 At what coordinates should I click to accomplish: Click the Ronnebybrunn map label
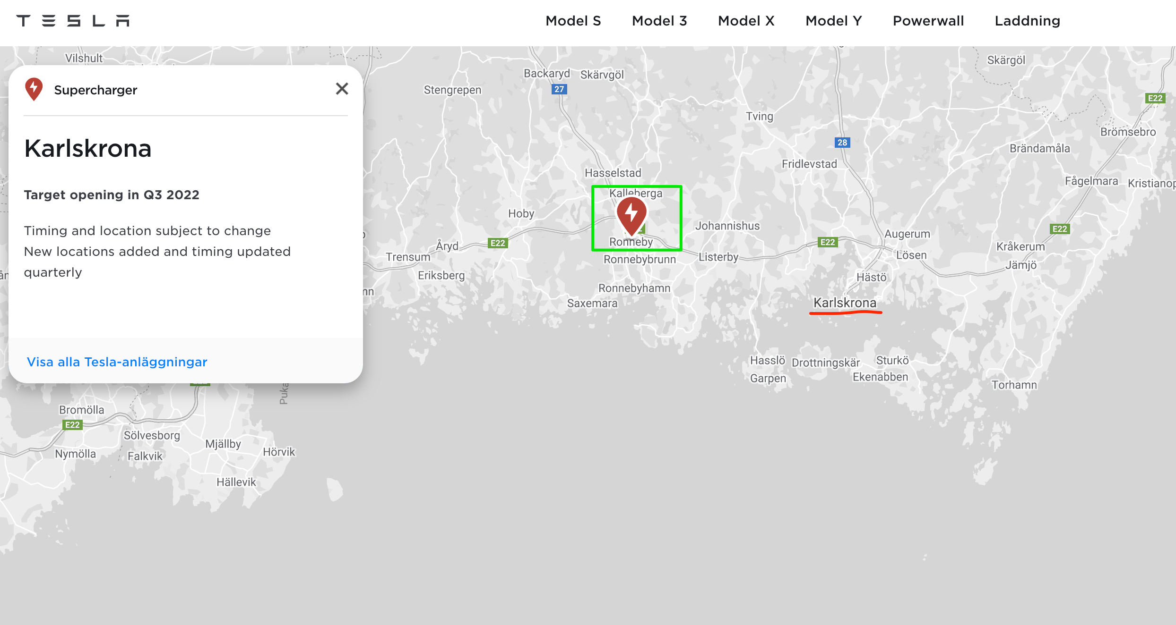pyautogui.click(x=640, y=259)
